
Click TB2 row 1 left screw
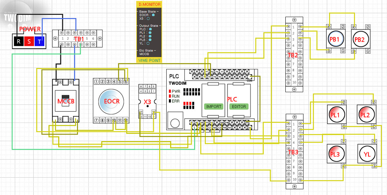(288, 26)
